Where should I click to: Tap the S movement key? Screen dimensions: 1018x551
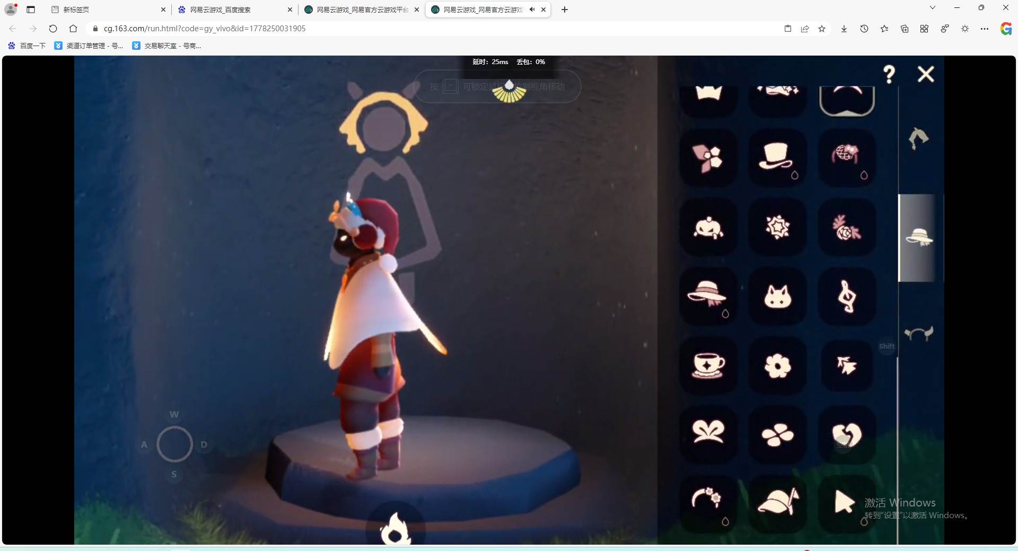pos(174,474)
